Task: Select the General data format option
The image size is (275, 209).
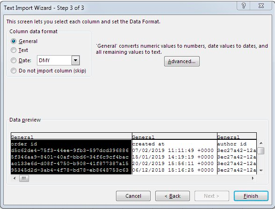Action: point(14,41)
